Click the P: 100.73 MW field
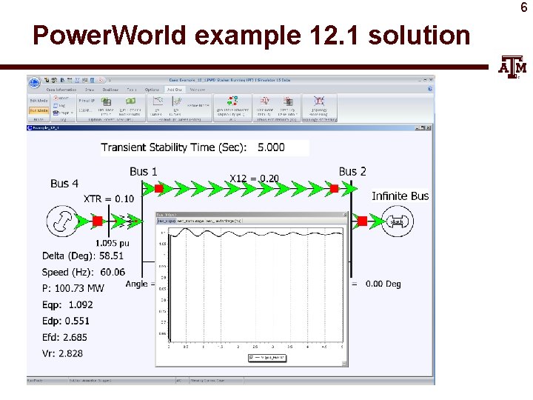The width and height of the screenshot is (533, 400). pos(73,288)
